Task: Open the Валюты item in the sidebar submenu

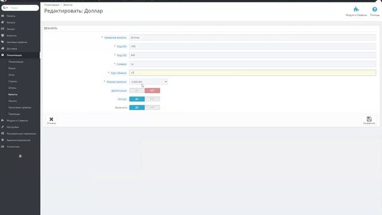Action: tap(13, 94)
